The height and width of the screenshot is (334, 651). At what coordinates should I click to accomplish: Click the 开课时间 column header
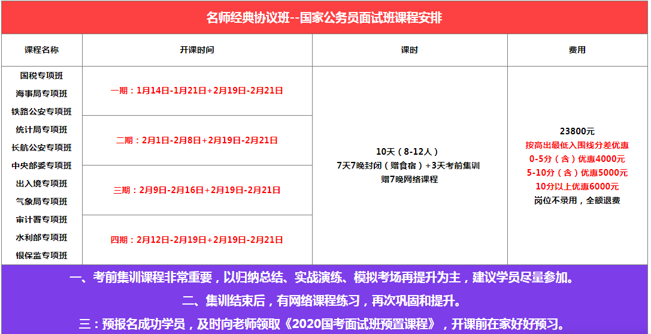[x=197, y=50]
